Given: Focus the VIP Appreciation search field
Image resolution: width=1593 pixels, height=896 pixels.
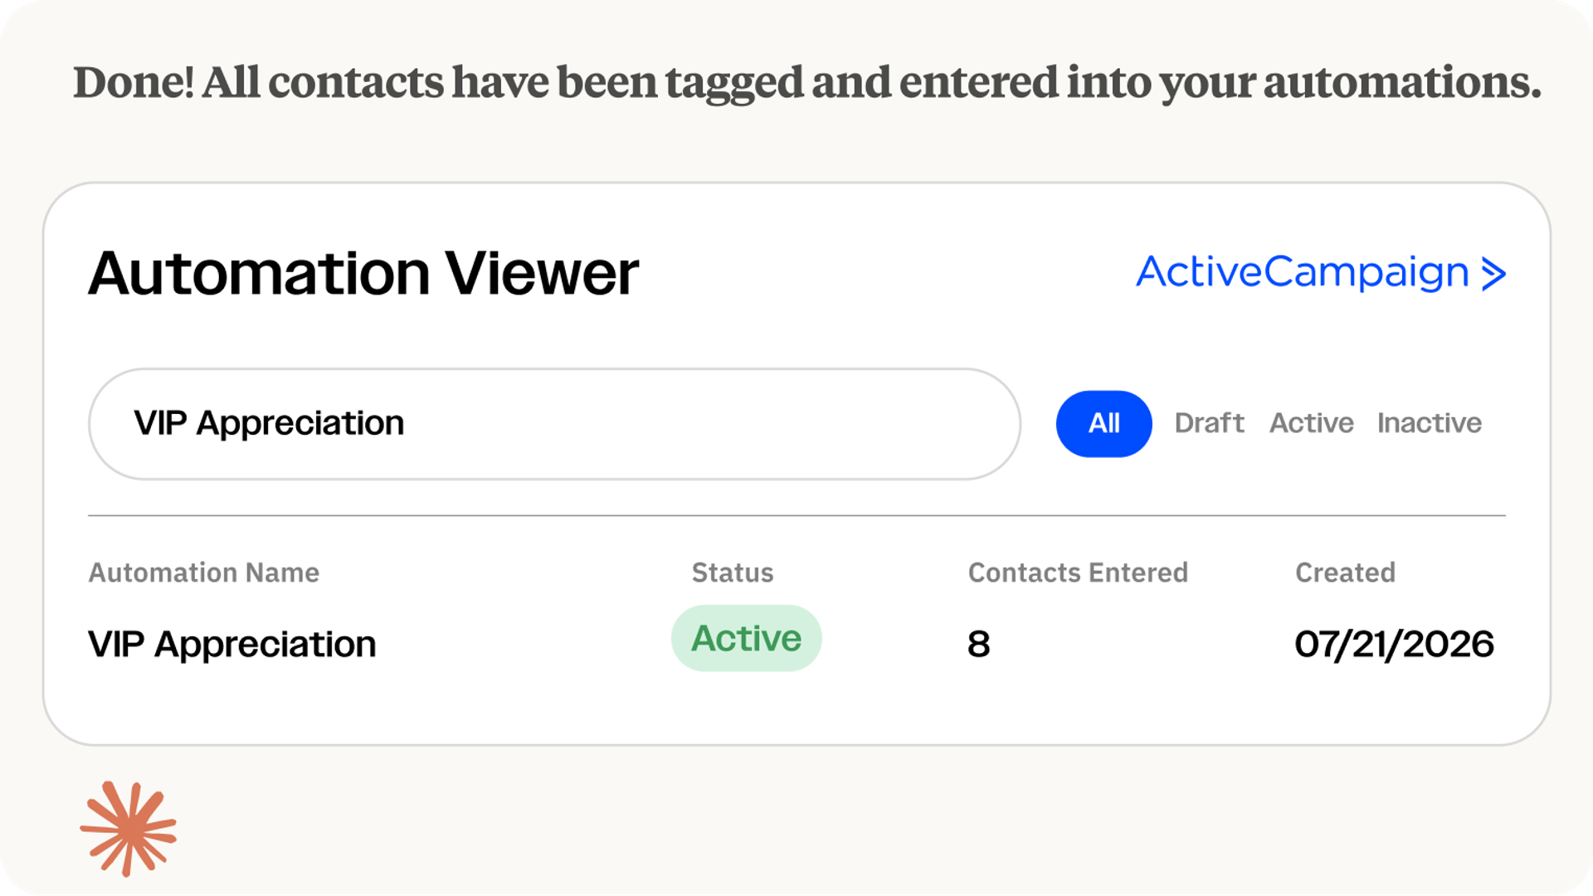Looking at the screenshot, I should 554,424.
